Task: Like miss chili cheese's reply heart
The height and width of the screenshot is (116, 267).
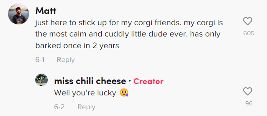Action: pos(248,91)
